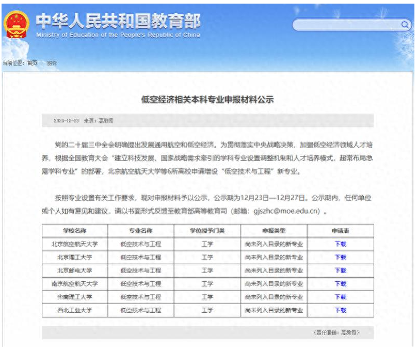Click the magnifier search icon
This screenshot has width=417, height=350.
pos(405,25)
